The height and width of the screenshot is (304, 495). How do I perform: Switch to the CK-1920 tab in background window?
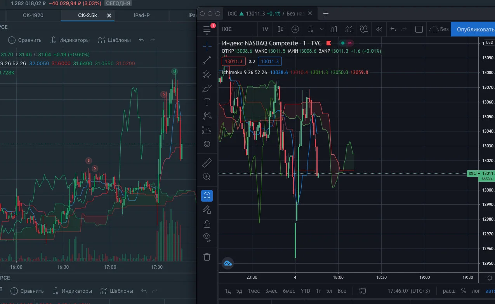pos(33,16)
